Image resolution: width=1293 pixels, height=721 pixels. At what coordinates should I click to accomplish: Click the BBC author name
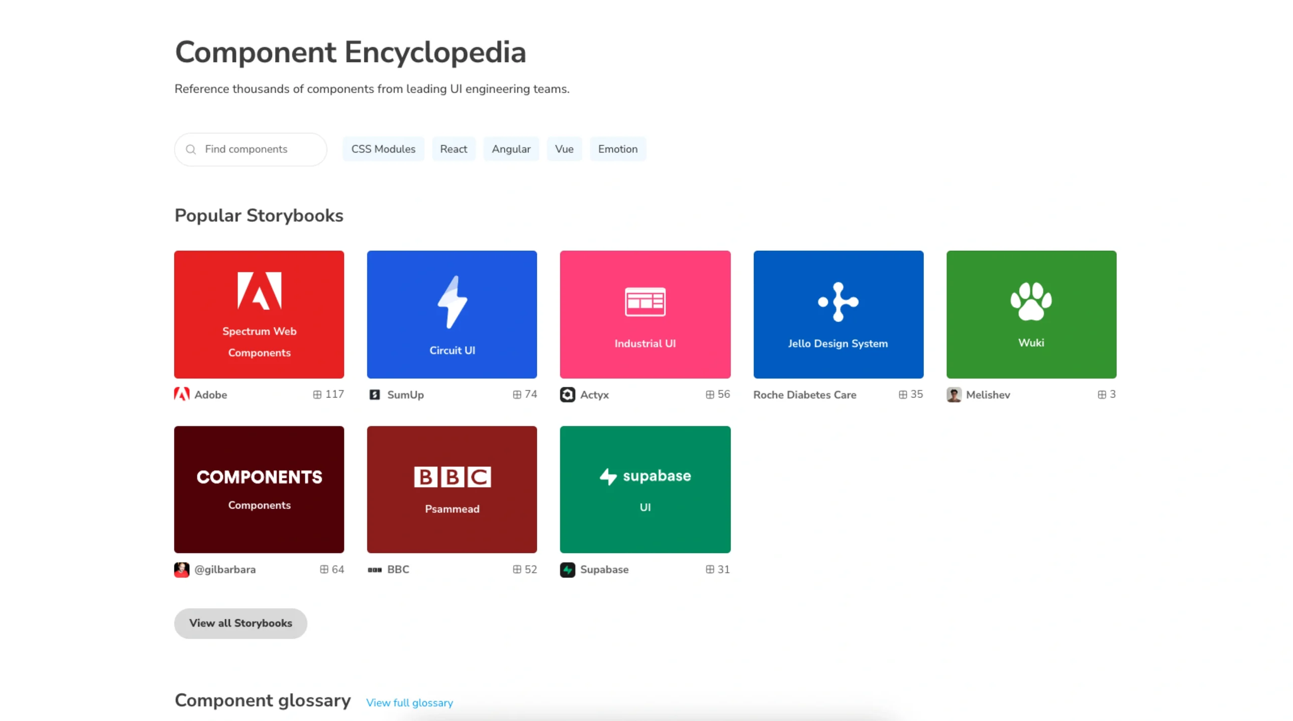398,569
